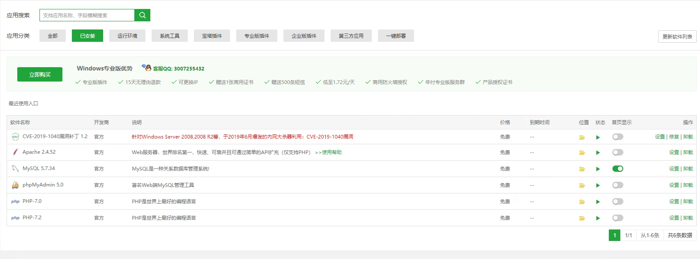Select the 第三方应用 category tab

(x=351, y=36)
